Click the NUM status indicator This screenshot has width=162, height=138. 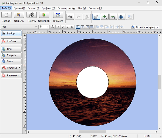click(147, 136)
